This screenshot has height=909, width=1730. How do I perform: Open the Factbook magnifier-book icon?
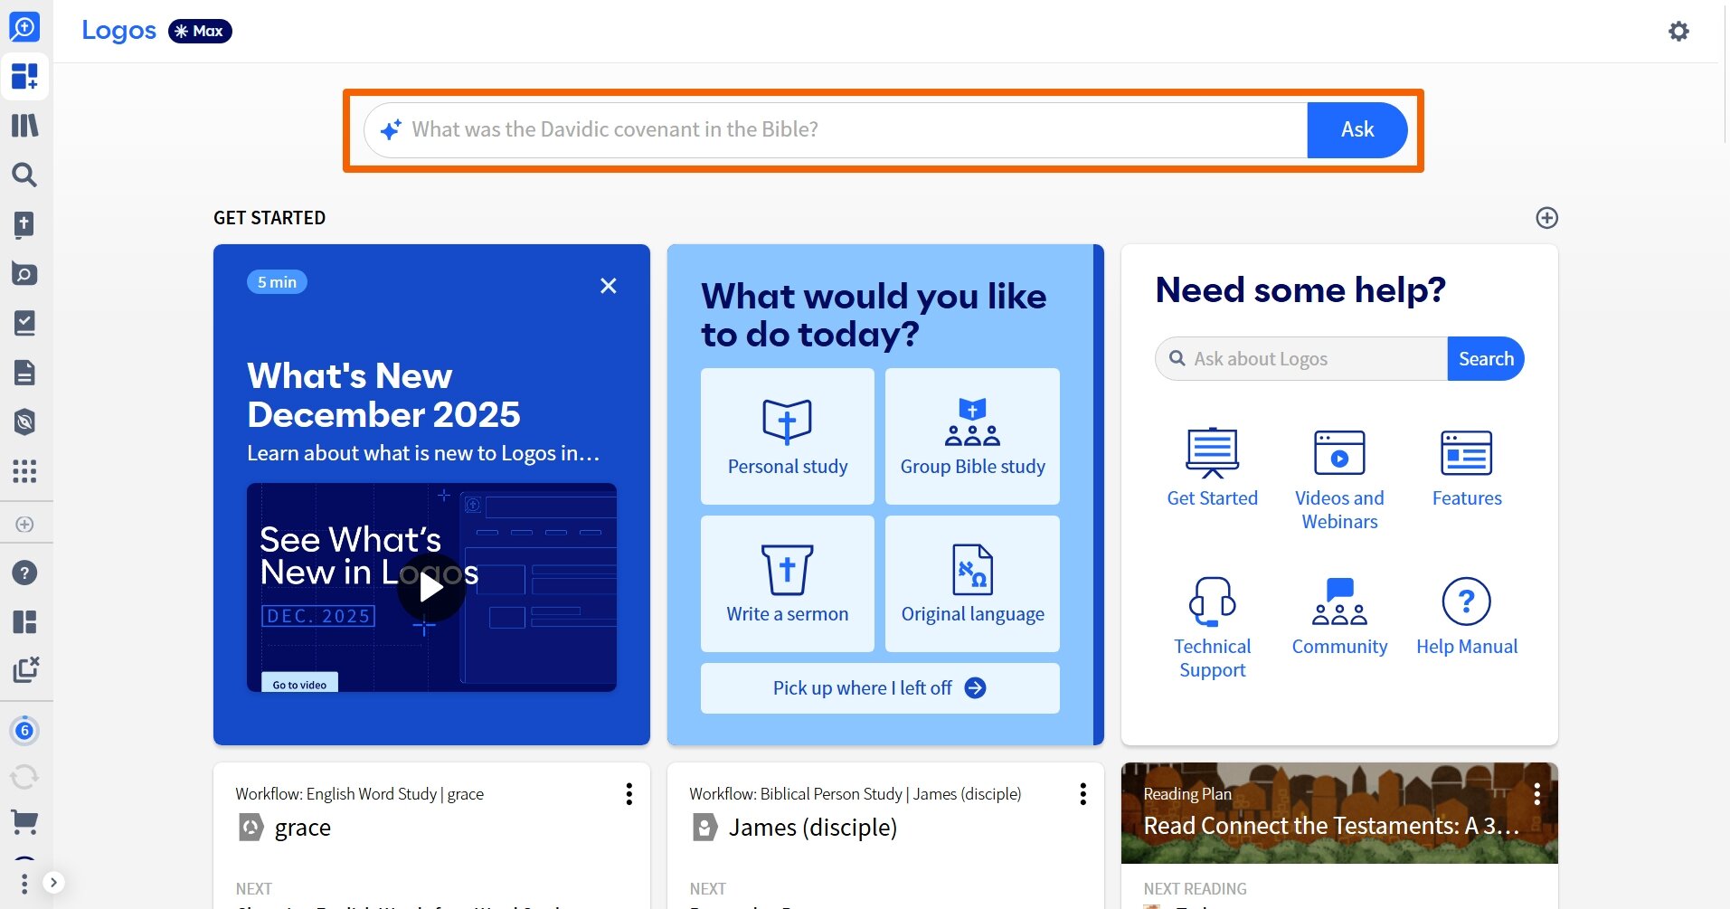(x=24, y=273)
